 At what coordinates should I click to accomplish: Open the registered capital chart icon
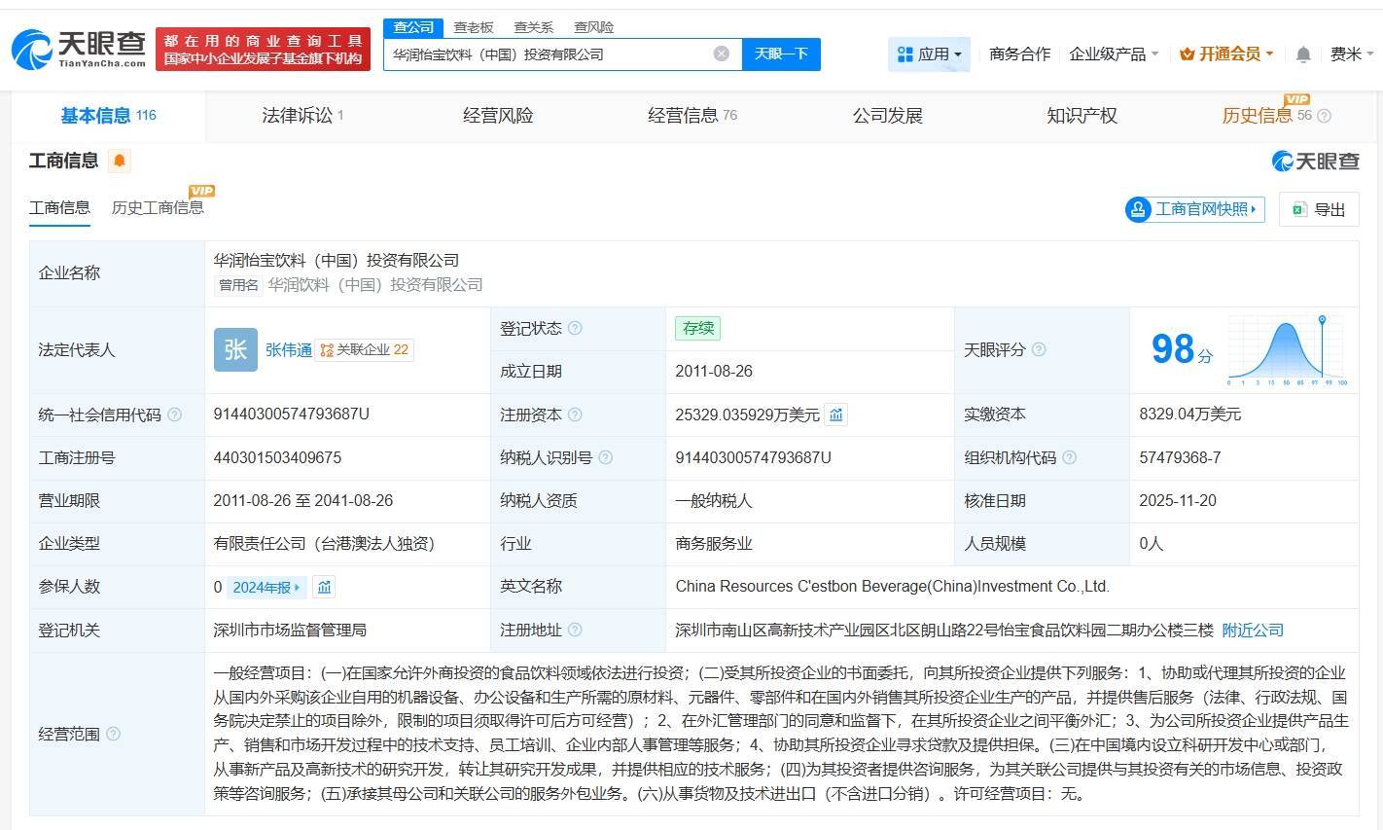coord(835,415)
